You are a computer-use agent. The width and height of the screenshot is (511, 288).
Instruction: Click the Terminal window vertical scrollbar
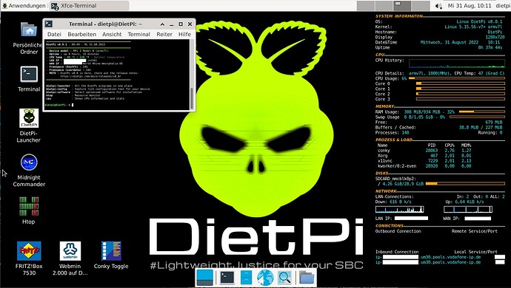[x=192, y=75]
